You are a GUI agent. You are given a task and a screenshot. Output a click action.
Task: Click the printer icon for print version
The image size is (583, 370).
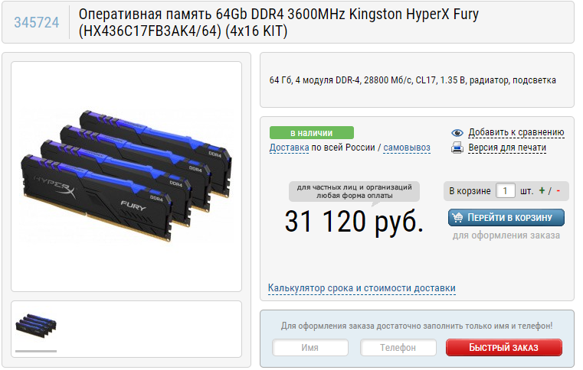[x=457, y=148]
